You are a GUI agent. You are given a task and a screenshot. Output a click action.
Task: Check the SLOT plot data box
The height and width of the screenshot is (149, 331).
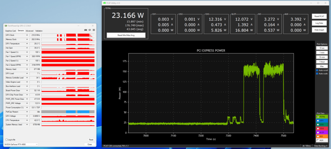pos(318,132)
